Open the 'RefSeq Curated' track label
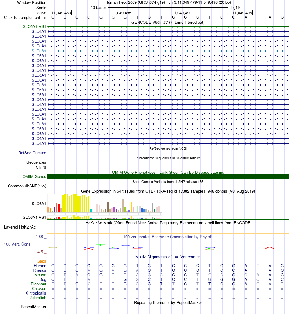Image resolution: width=289 pixels, height=314 pixels. pyautogui.click(x=32, y=153)
